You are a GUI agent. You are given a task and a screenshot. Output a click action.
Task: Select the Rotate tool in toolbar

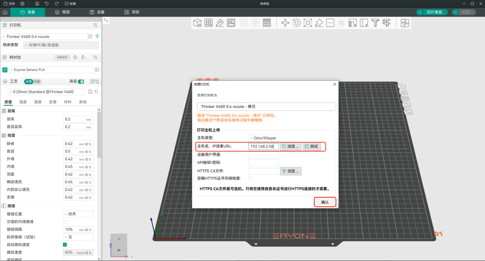pos(296,23)
